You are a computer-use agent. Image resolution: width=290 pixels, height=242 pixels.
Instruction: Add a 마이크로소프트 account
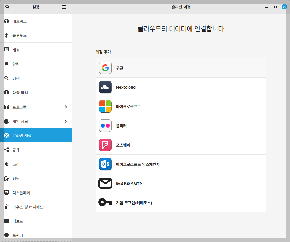(181, 106)
